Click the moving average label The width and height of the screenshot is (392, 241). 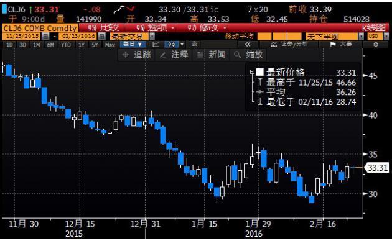[239, 37]
